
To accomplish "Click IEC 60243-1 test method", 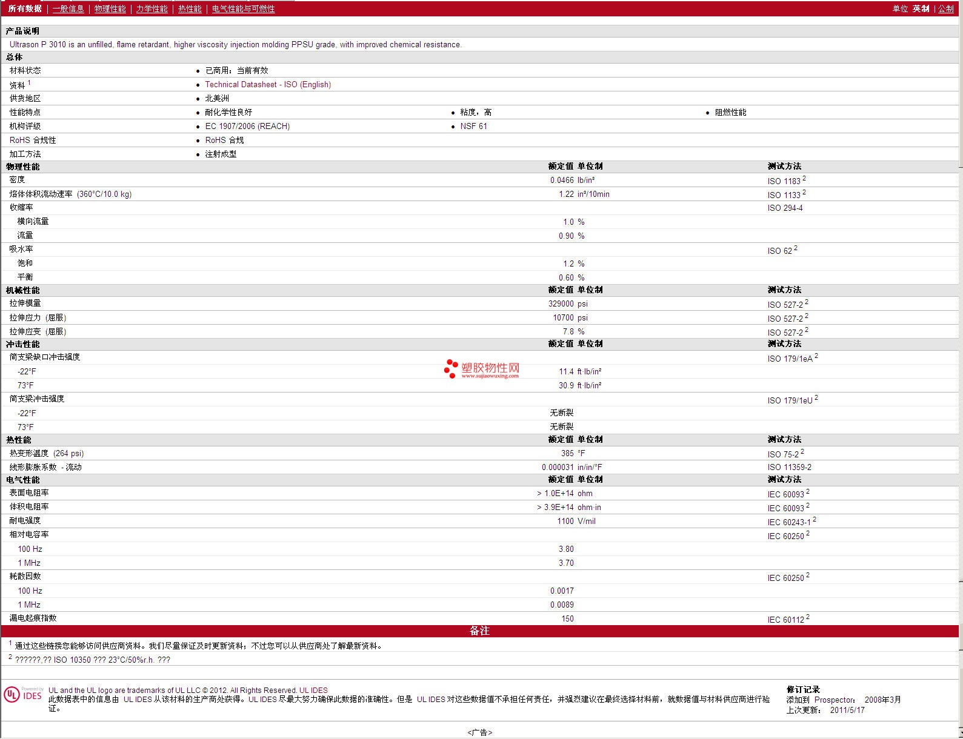I will [x=789, y=522].
